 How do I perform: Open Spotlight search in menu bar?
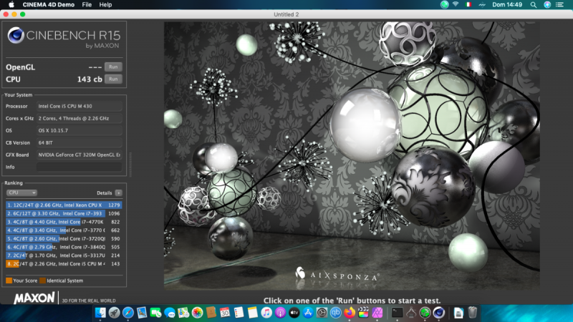click(534, 4)
